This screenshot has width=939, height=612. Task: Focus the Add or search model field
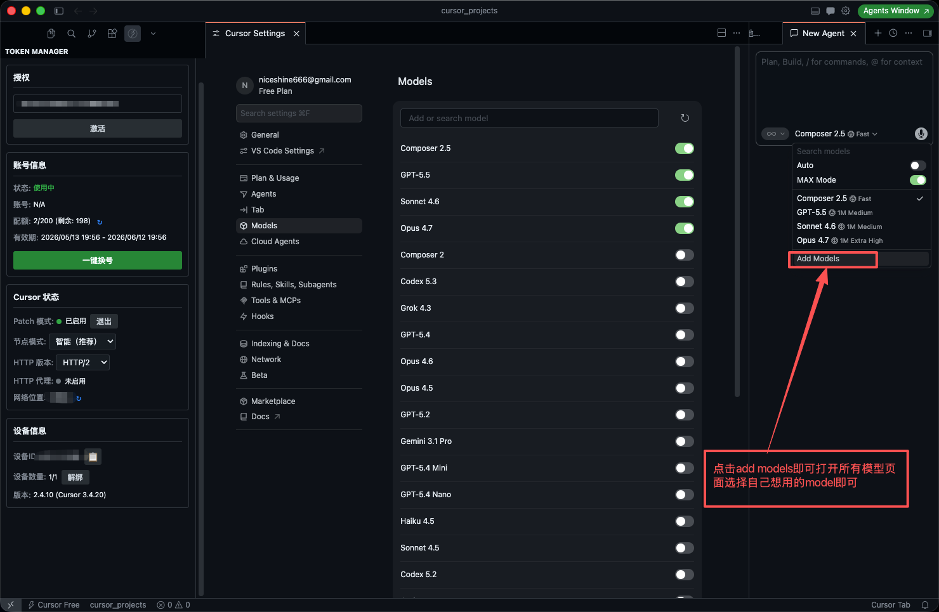point(529,118)
